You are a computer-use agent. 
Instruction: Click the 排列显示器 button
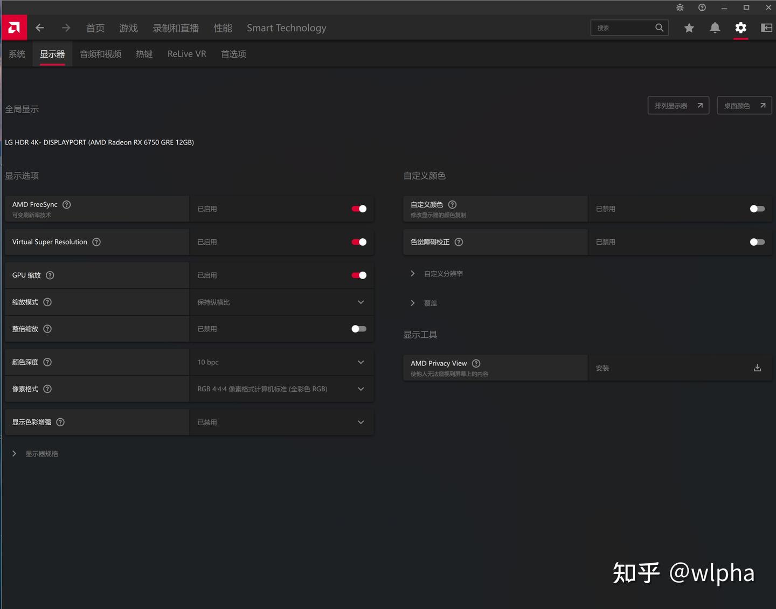[x=678, y=106]
